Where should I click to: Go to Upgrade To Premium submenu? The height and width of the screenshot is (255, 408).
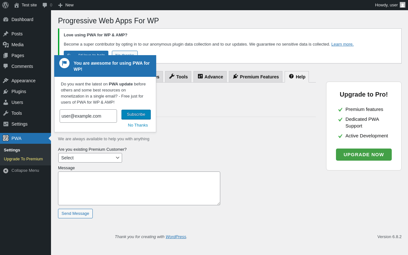click(x=23, y=159)
